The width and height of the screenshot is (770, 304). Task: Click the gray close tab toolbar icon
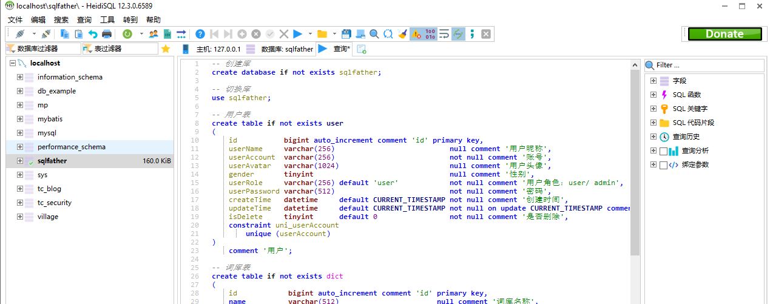point(486,34)
